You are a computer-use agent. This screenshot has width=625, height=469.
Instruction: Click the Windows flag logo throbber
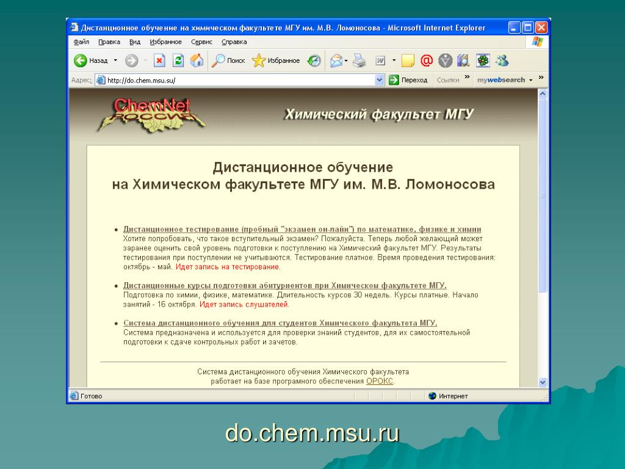pos(537,42)
